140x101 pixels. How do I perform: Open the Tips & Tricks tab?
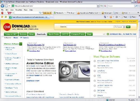point(53,34)
